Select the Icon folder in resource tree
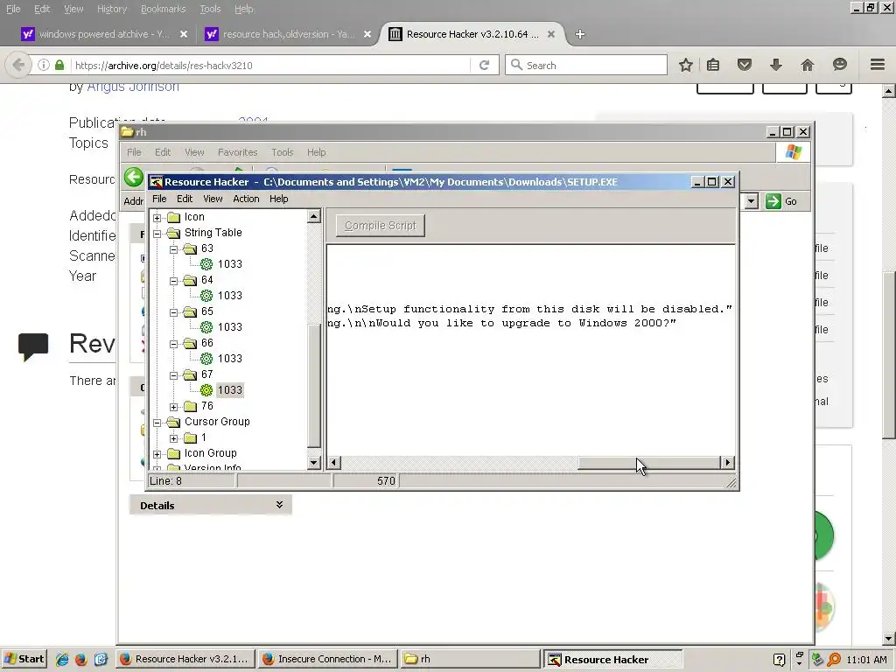The image size is (896, 672). 193,217
